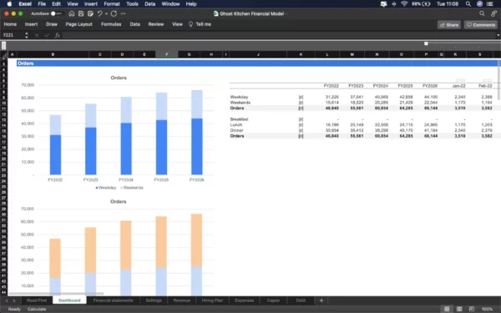The image size is (501, 313).
Task: Click the Select All corner triangle
Action: coord(4,54)
